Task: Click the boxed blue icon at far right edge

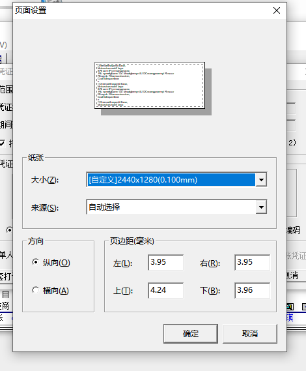Action: click(x=304, y=307)
